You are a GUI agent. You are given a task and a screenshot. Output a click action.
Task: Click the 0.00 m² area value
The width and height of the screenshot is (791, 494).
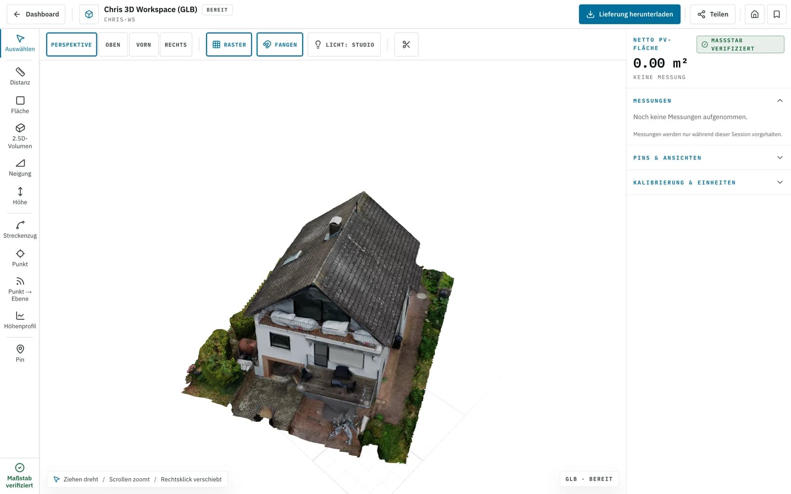click(x=660, y=63)
